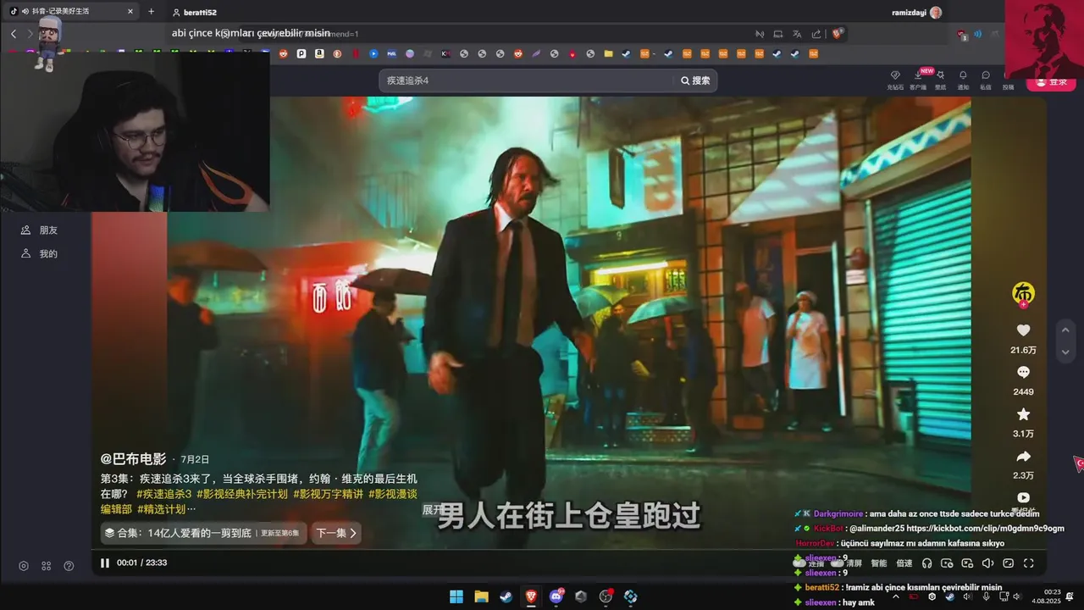Click hashtag #影视万字精讲
Image resolution: width=1084 pixels, height=610 pixels.
[x=328, y=494]
